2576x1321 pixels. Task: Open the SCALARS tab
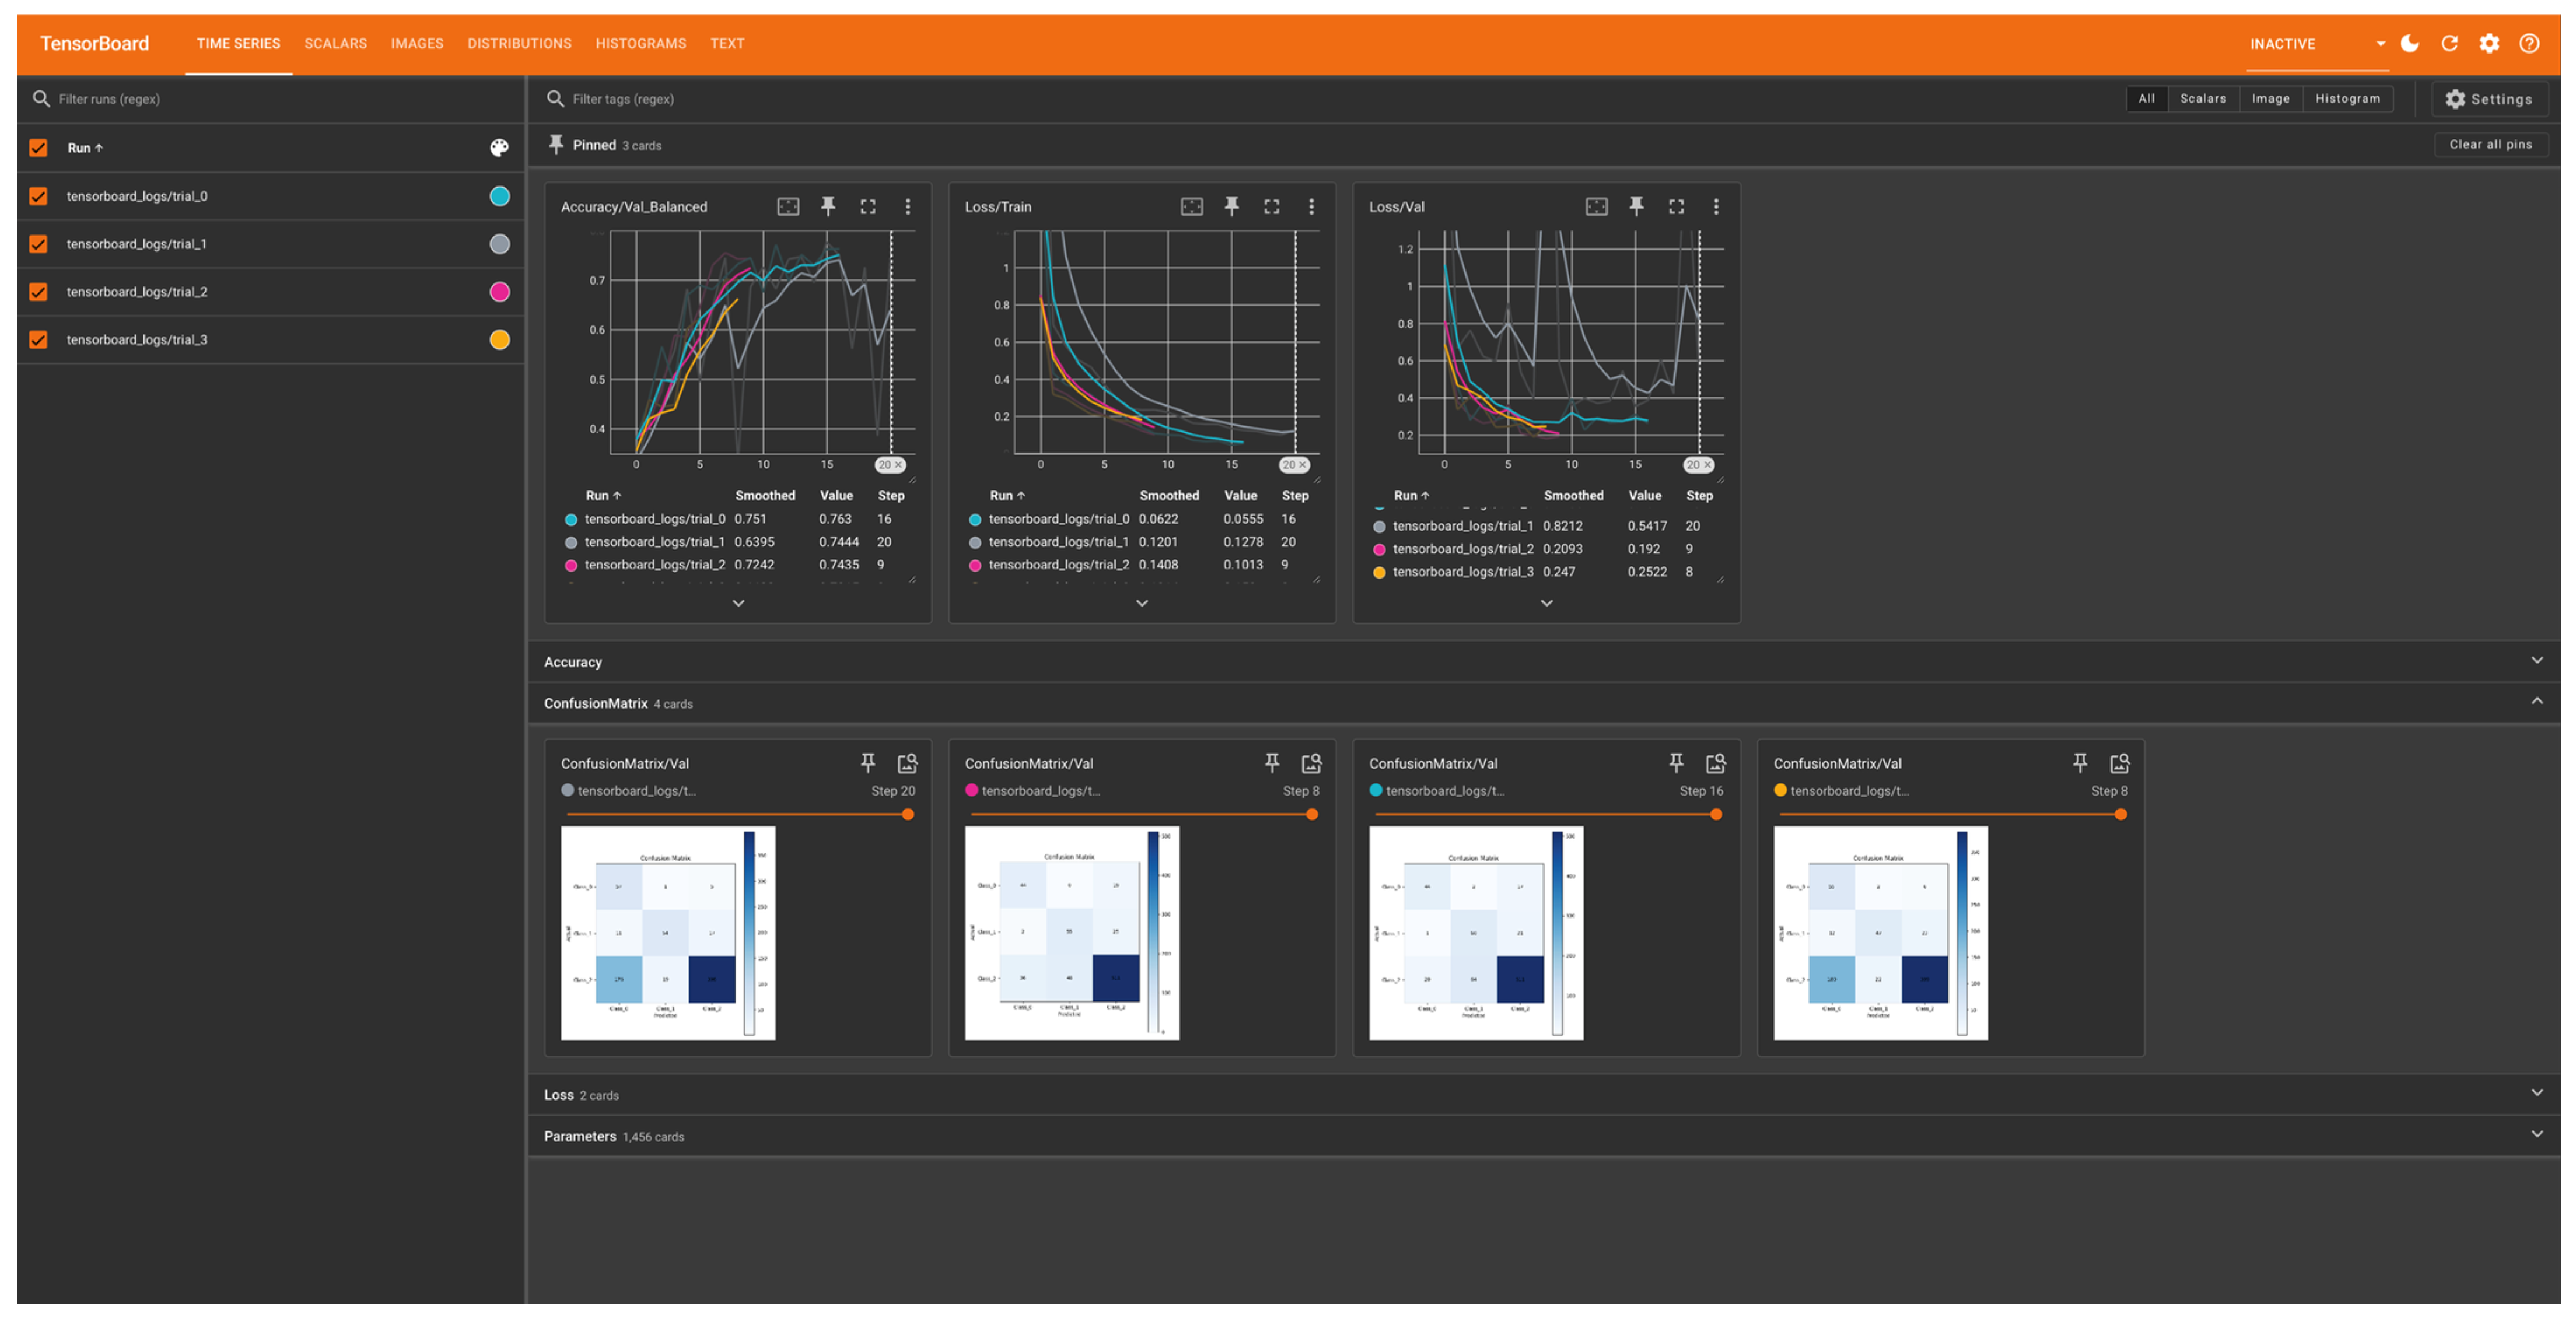click(x=335, y=44)
